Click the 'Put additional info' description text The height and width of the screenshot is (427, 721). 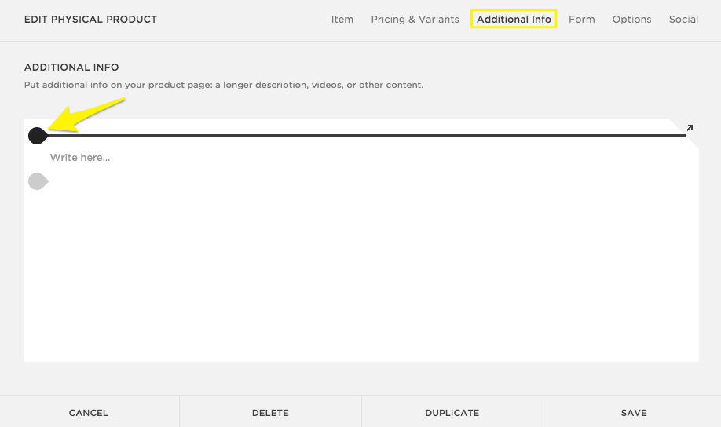(224, 85)
